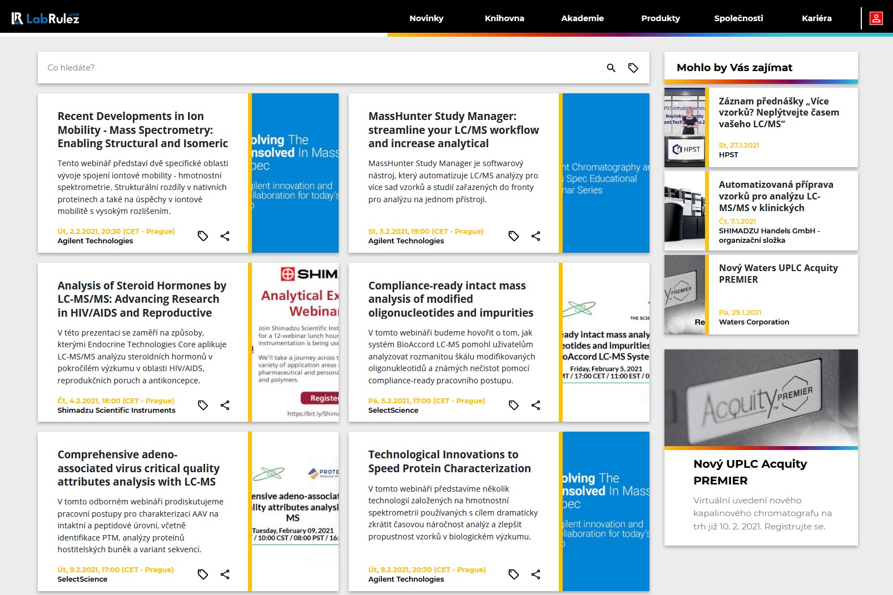Click large Acquity PREMIER promo image
The image size is (893, 595).
(x=761, y=398)
